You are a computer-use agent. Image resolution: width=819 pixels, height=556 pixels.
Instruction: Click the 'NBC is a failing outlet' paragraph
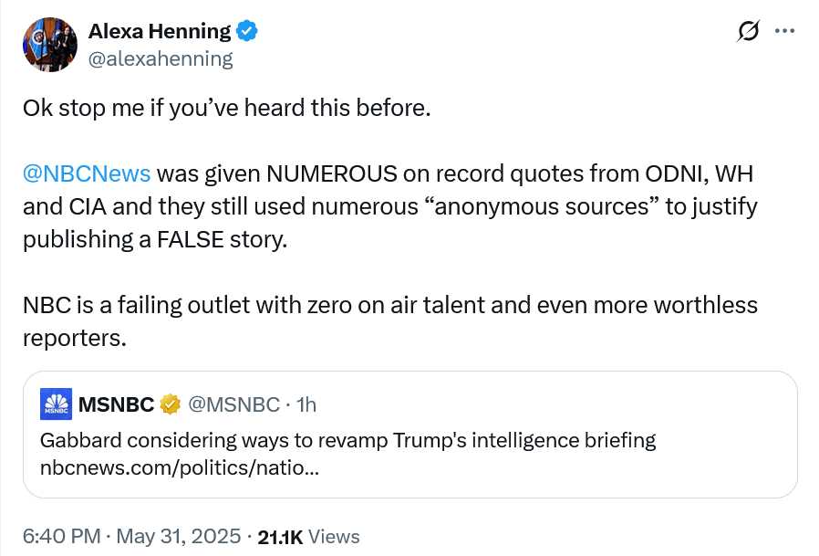pos(390,321)
